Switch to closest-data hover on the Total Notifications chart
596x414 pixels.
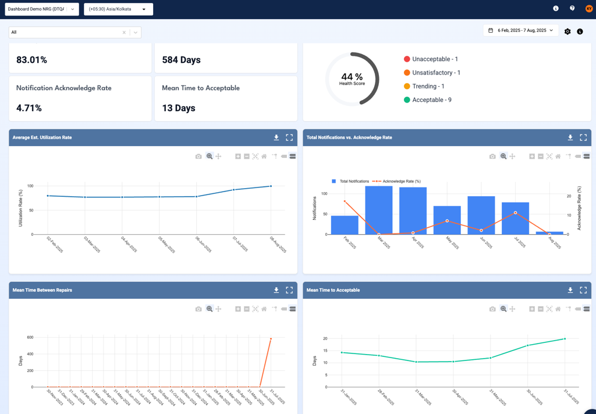578,156
